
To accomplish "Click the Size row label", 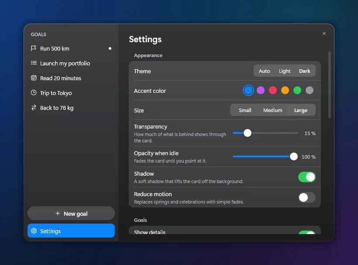I will (139, 111).
